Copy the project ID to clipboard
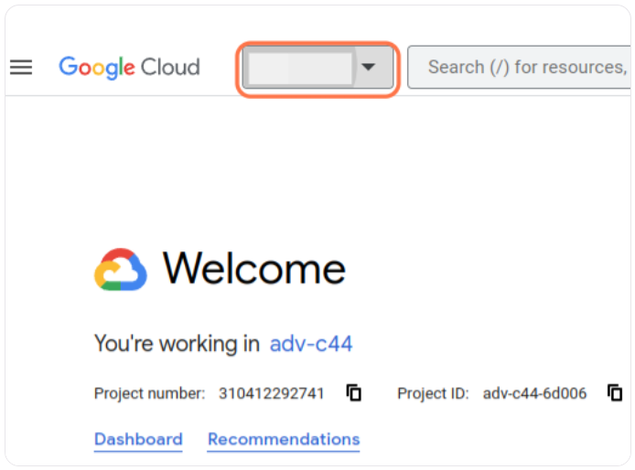635x470 pixels. (615, 393)
